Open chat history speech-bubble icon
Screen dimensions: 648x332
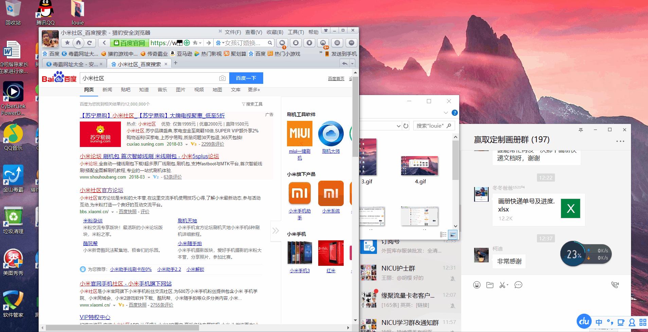518,285
